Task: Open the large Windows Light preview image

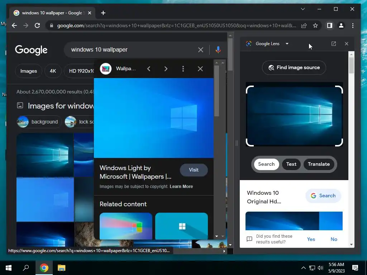Action: pos(153,118)
